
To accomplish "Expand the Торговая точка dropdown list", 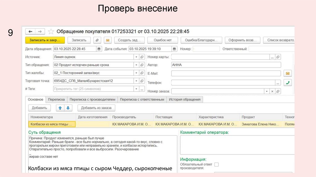I will tap(136, 81).
